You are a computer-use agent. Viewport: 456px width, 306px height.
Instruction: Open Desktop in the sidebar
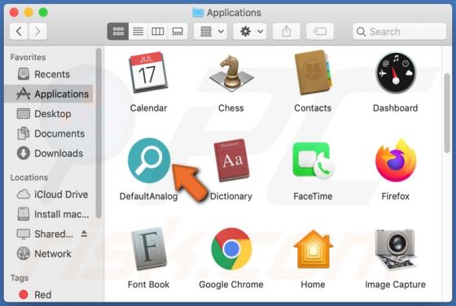point(49,114)
